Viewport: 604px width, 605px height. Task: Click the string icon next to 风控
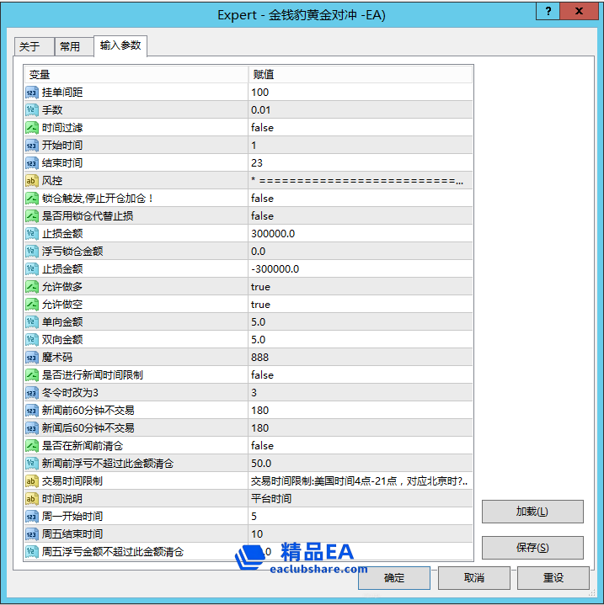pyautogui.click(x=31, y=181)
